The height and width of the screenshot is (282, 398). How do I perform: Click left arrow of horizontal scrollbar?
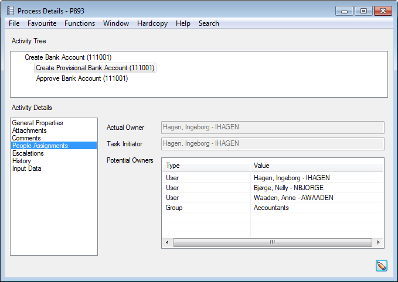pos(167,242)
